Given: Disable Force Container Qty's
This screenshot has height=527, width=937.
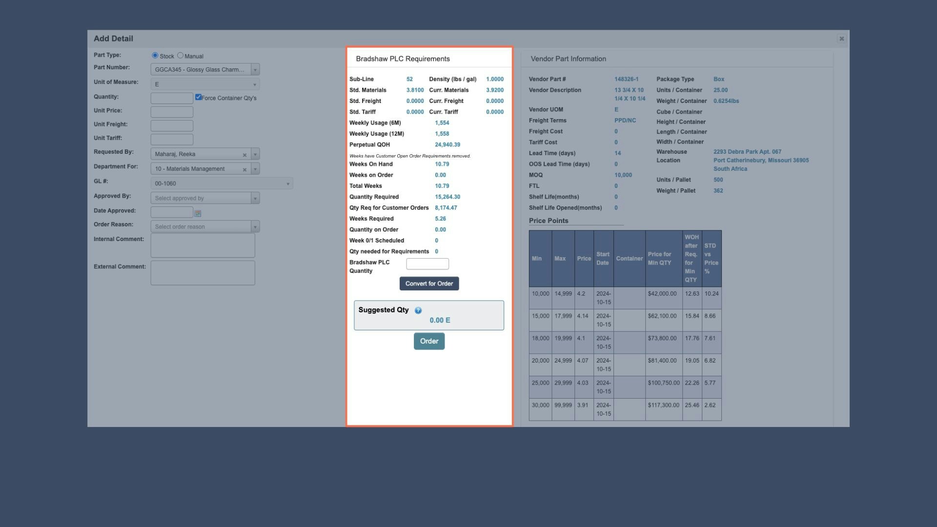Looking at the screenshot, I should click(x=198, y=97).
